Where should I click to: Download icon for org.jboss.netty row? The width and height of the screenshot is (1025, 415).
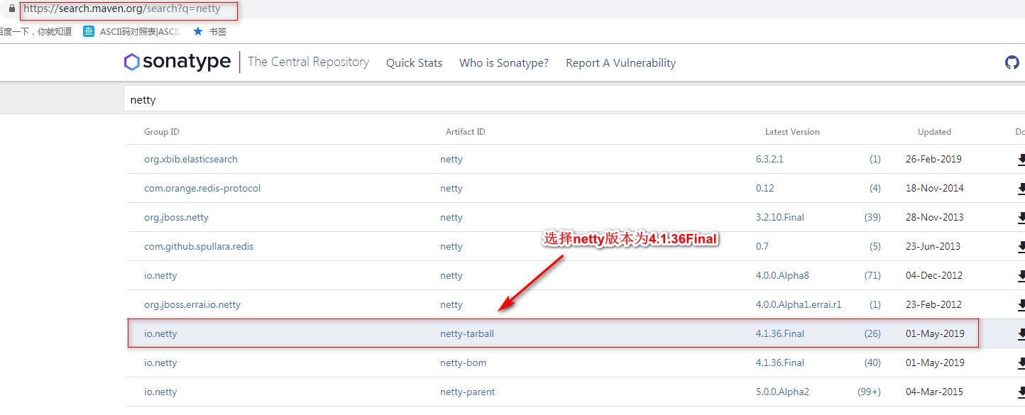(1021, 218)
